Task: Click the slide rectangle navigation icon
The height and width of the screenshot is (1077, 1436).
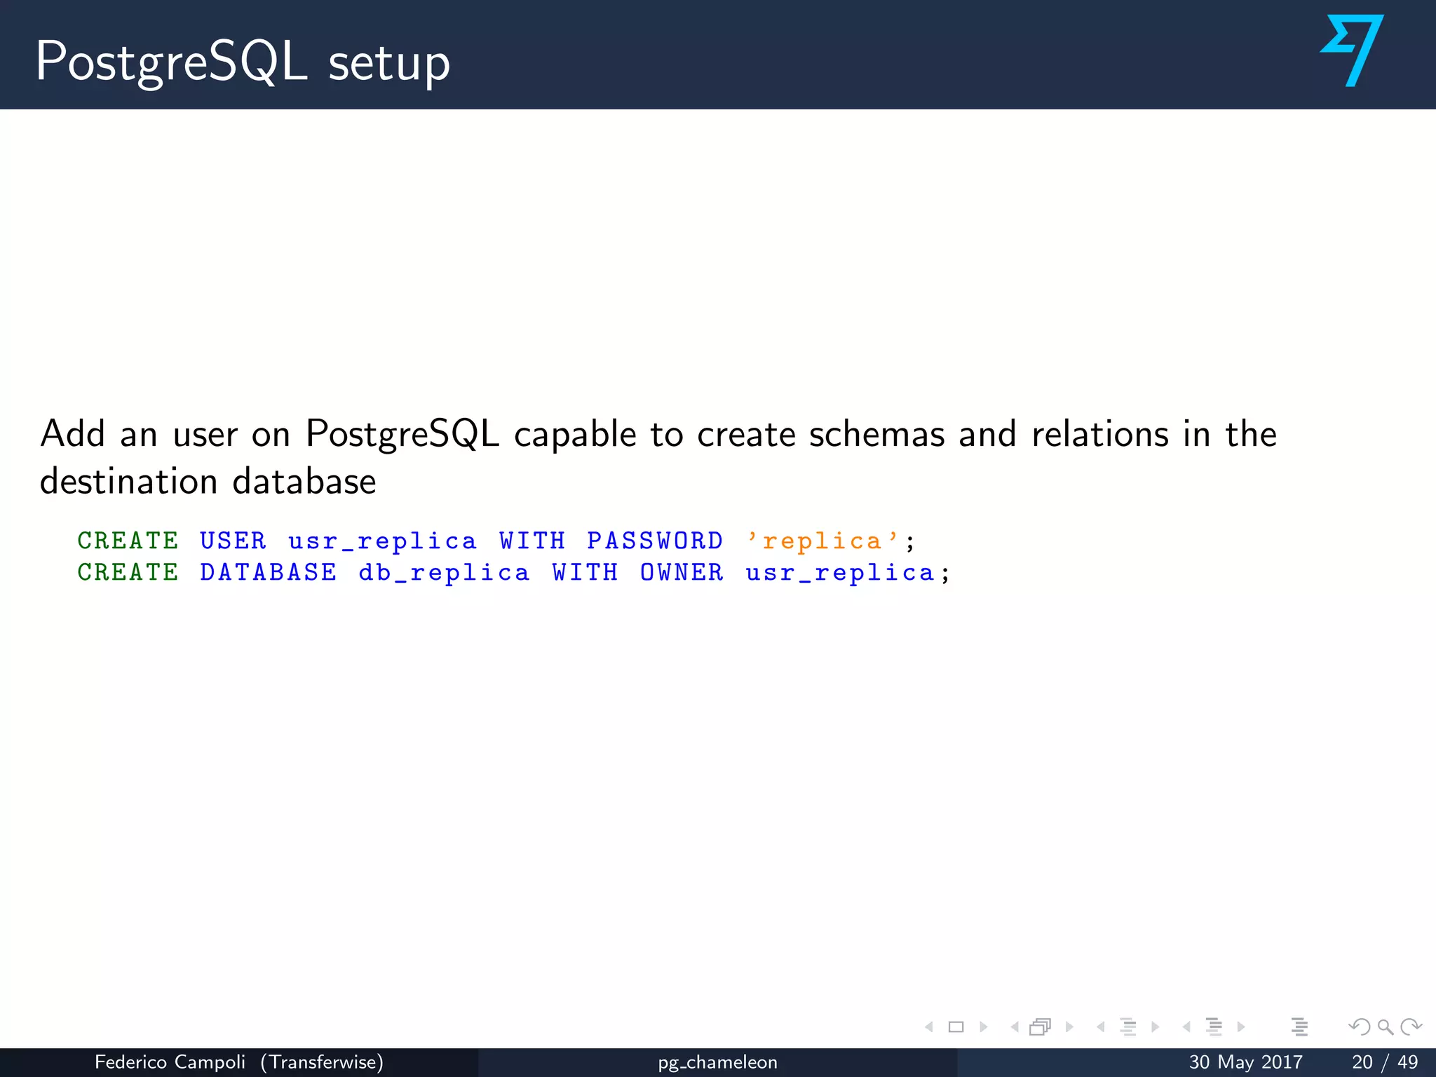Action: (x=956, y=1027)
